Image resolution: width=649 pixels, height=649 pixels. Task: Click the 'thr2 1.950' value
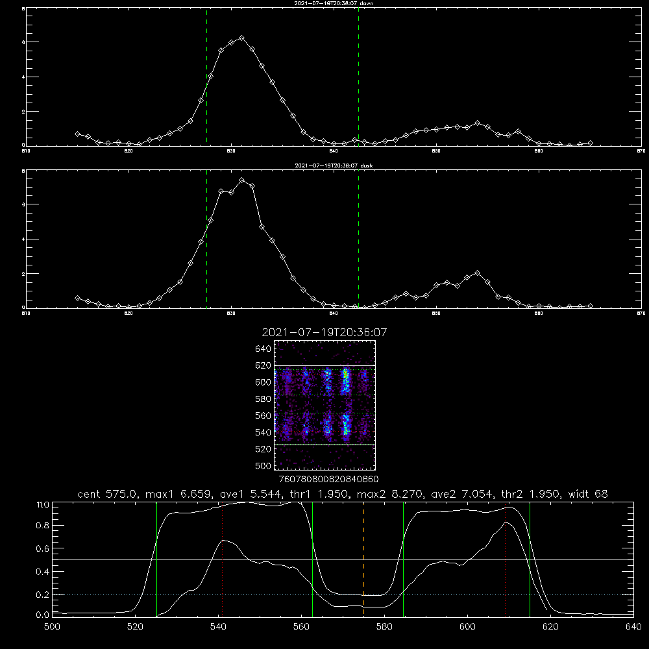530,494
